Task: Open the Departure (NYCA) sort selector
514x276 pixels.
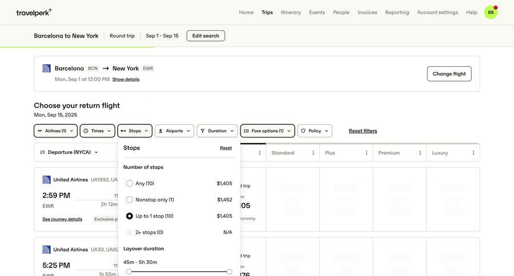Action: [69, 152]
